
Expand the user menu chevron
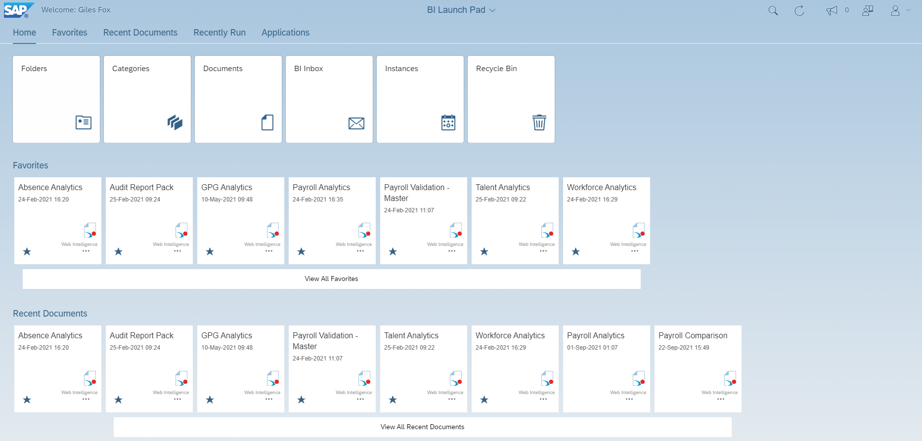[x=908, y=10]
